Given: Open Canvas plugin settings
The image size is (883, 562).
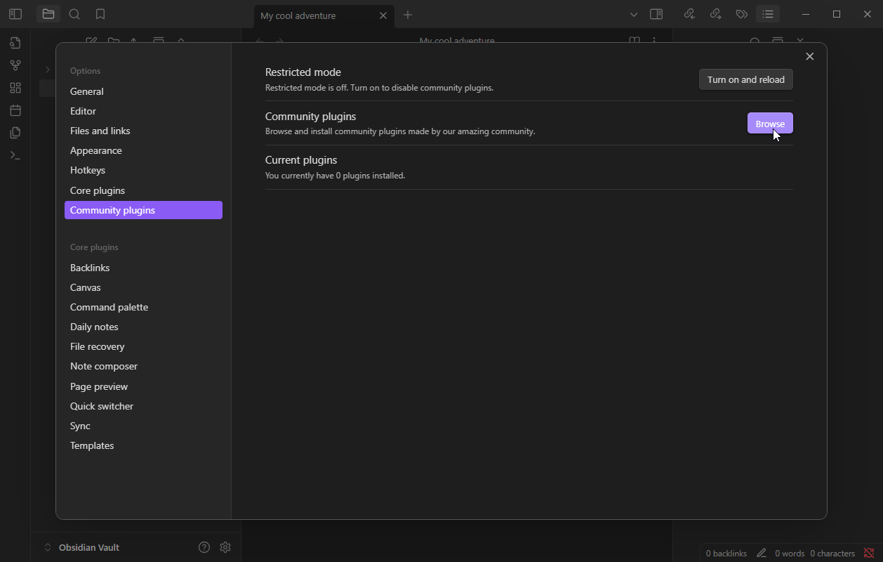Looking at the screenshot, I should pyautogui.click(x=143, y=287).
